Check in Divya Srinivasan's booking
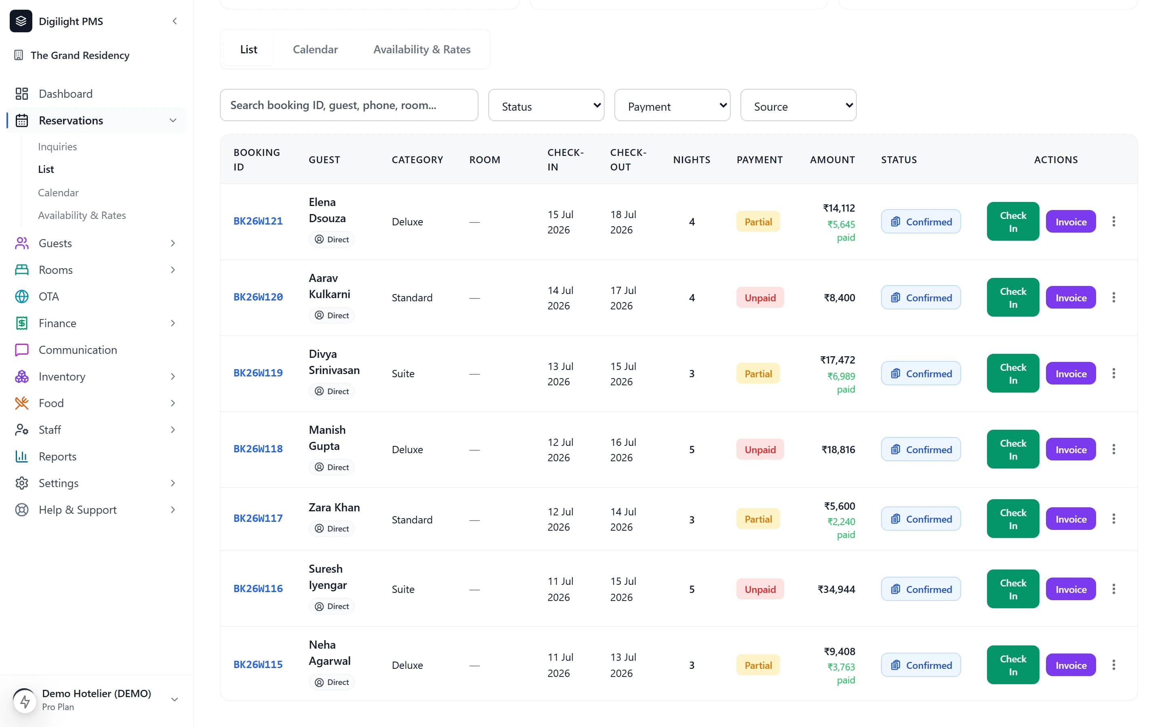The width and height of the screenshot is (1164, 727). point(1012,374)
